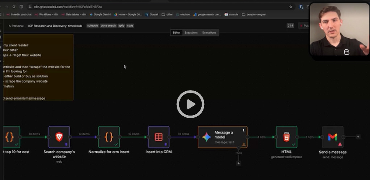This screenshot has height=180, width=370.
Task: Open the console bookmark
Action: 231,14
